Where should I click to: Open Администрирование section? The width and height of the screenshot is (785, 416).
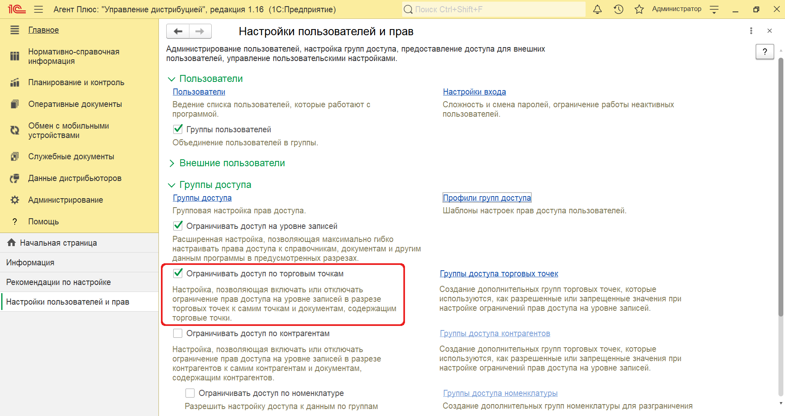(66, 200)
